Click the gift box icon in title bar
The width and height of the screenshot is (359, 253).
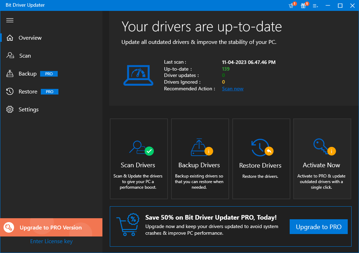303,6
